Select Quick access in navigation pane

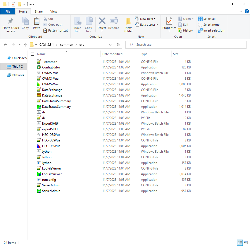point(17,58)
